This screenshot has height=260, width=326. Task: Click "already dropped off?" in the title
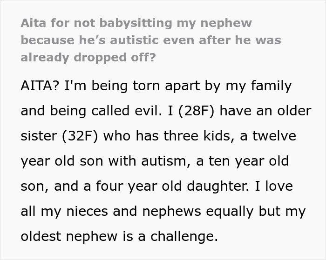[88, 57]
